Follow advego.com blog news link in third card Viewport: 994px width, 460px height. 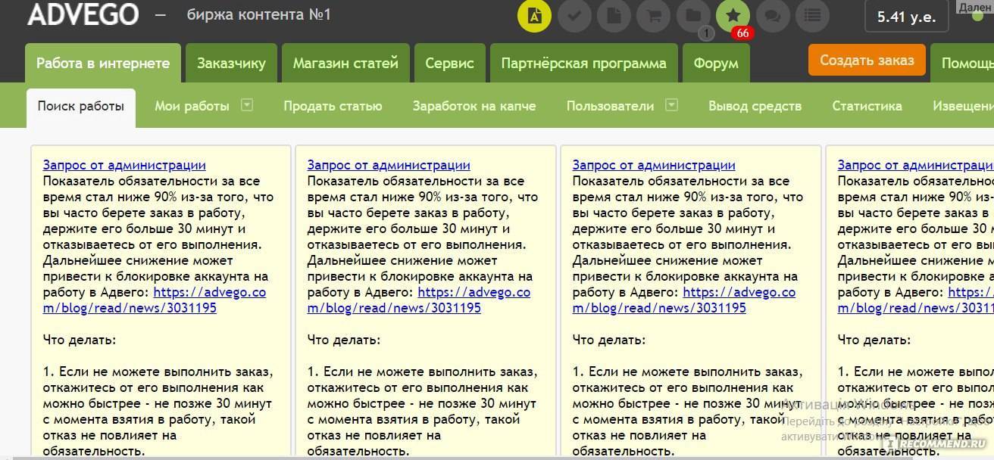click(684, 300)
